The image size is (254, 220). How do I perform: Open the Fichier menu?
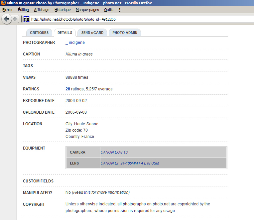tap(7, 10)
